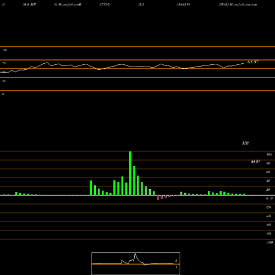Click the 60 label on the MR right axis

pyautogui.click(x=268, y=172)
